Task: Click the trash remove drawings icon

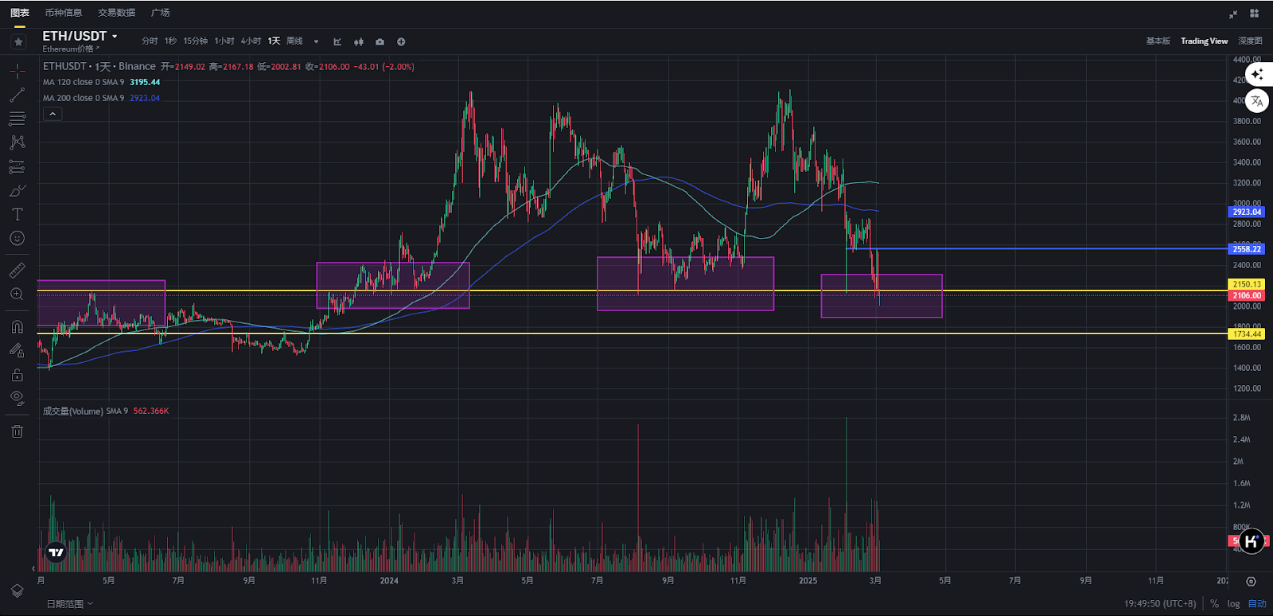Action: click(17, 431)
